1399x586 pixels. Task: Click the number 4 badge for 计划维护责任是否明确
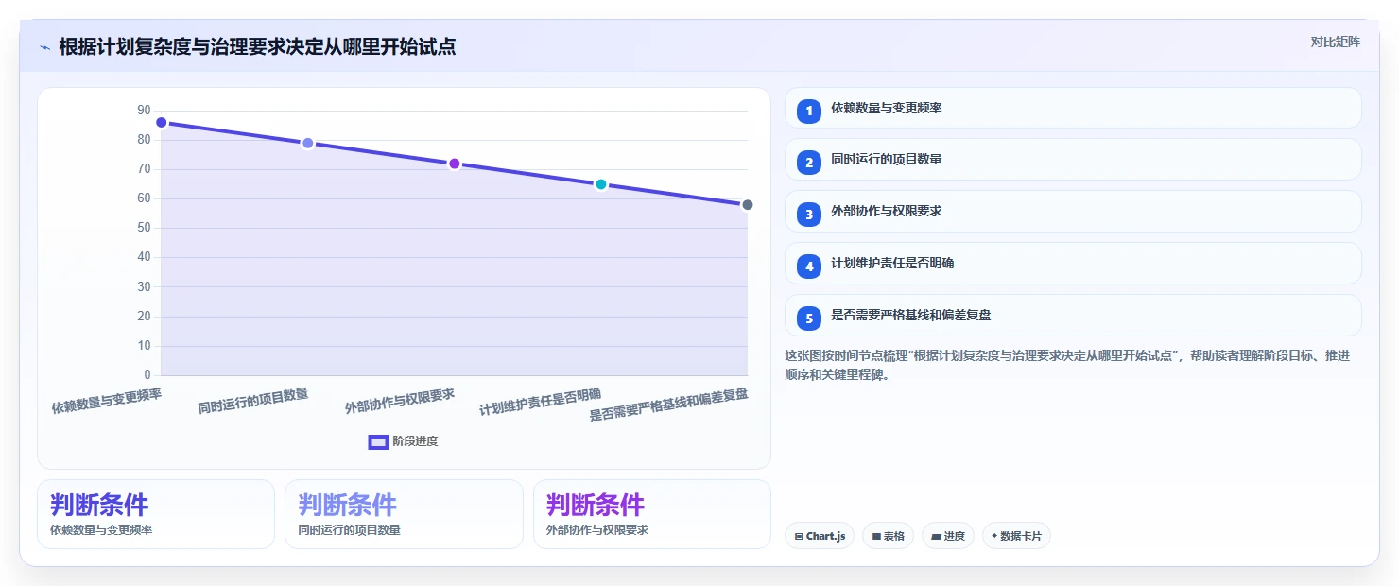pos(808,267)
